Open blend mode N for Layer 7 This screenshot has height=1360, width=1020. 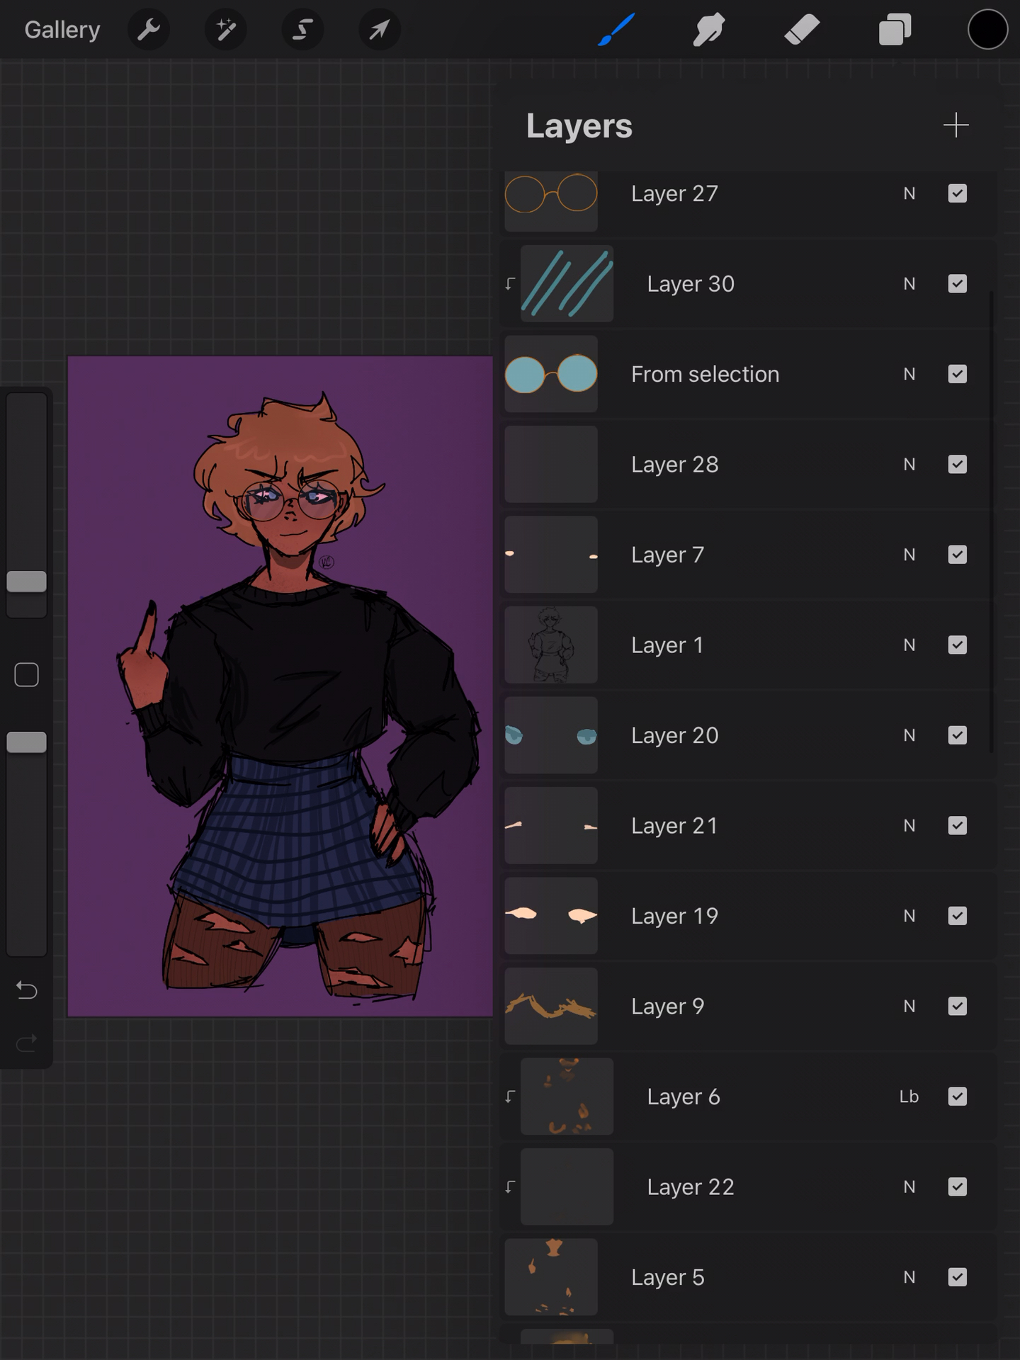pos(909,555)
